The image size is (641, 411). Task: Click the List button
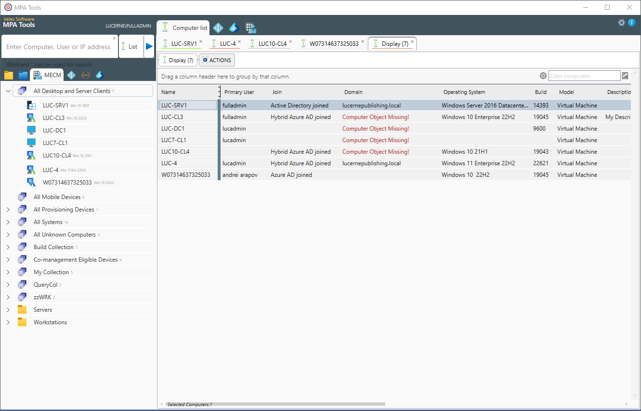[x=131, y=47]
